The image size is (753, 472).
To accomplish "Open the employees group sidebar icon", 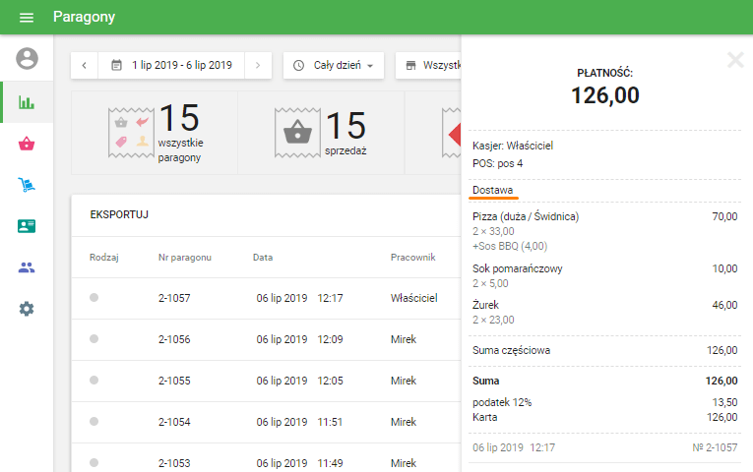I will (x=27, y=267).
